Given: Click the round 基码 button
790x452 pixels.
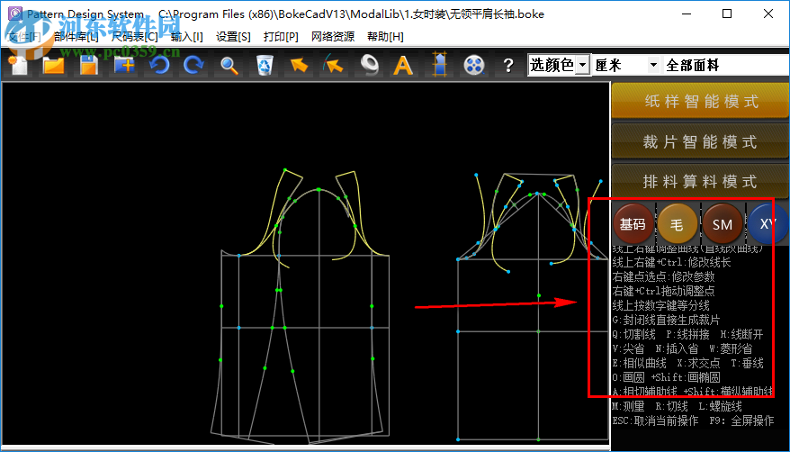Looking at the screenshot, I should [633, 223].
